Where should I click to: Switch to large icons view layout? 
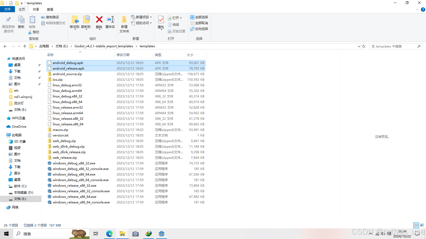(x=422, y=225)
